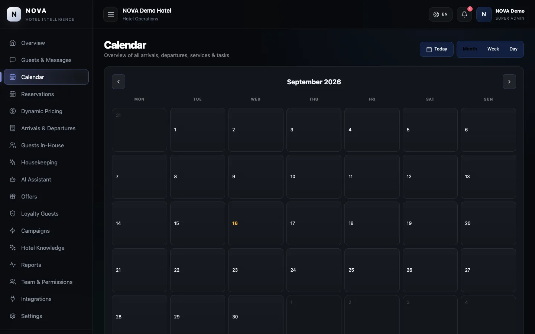Image resolution: width=535 pixels, height=334 pixels.
Task: Go to previous month arrow
Action: [x=119, y=82]
